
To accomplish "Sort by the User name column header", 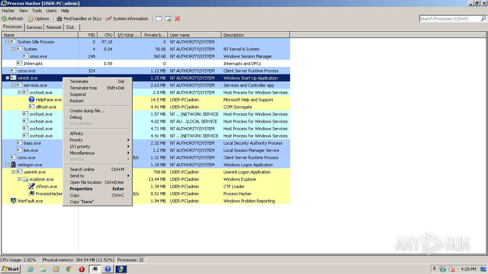I will tap(194, 35).
